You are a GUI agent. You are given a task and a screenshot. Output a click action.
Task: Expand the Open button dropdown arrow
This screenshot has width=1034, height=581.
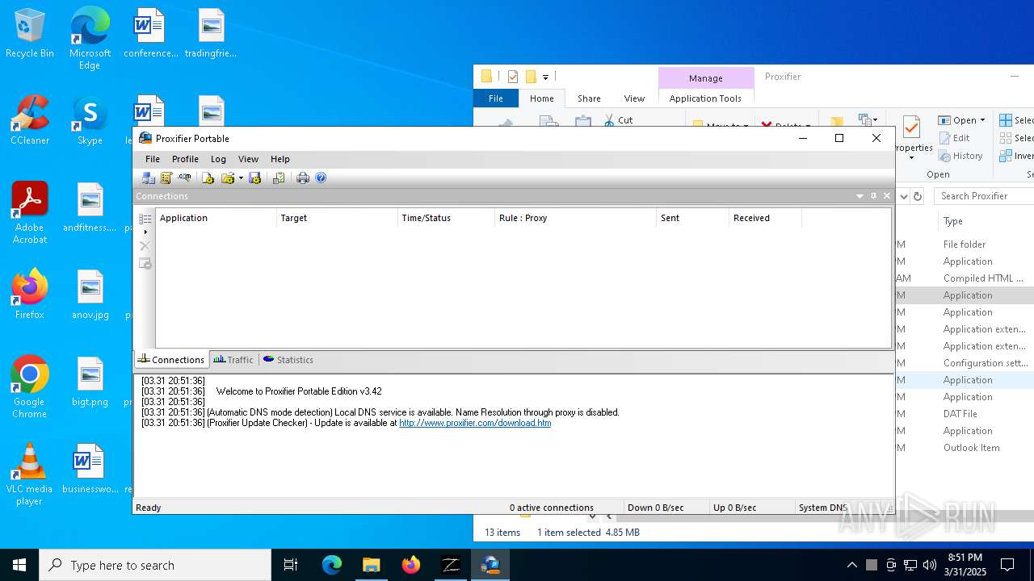click(982, 120)
